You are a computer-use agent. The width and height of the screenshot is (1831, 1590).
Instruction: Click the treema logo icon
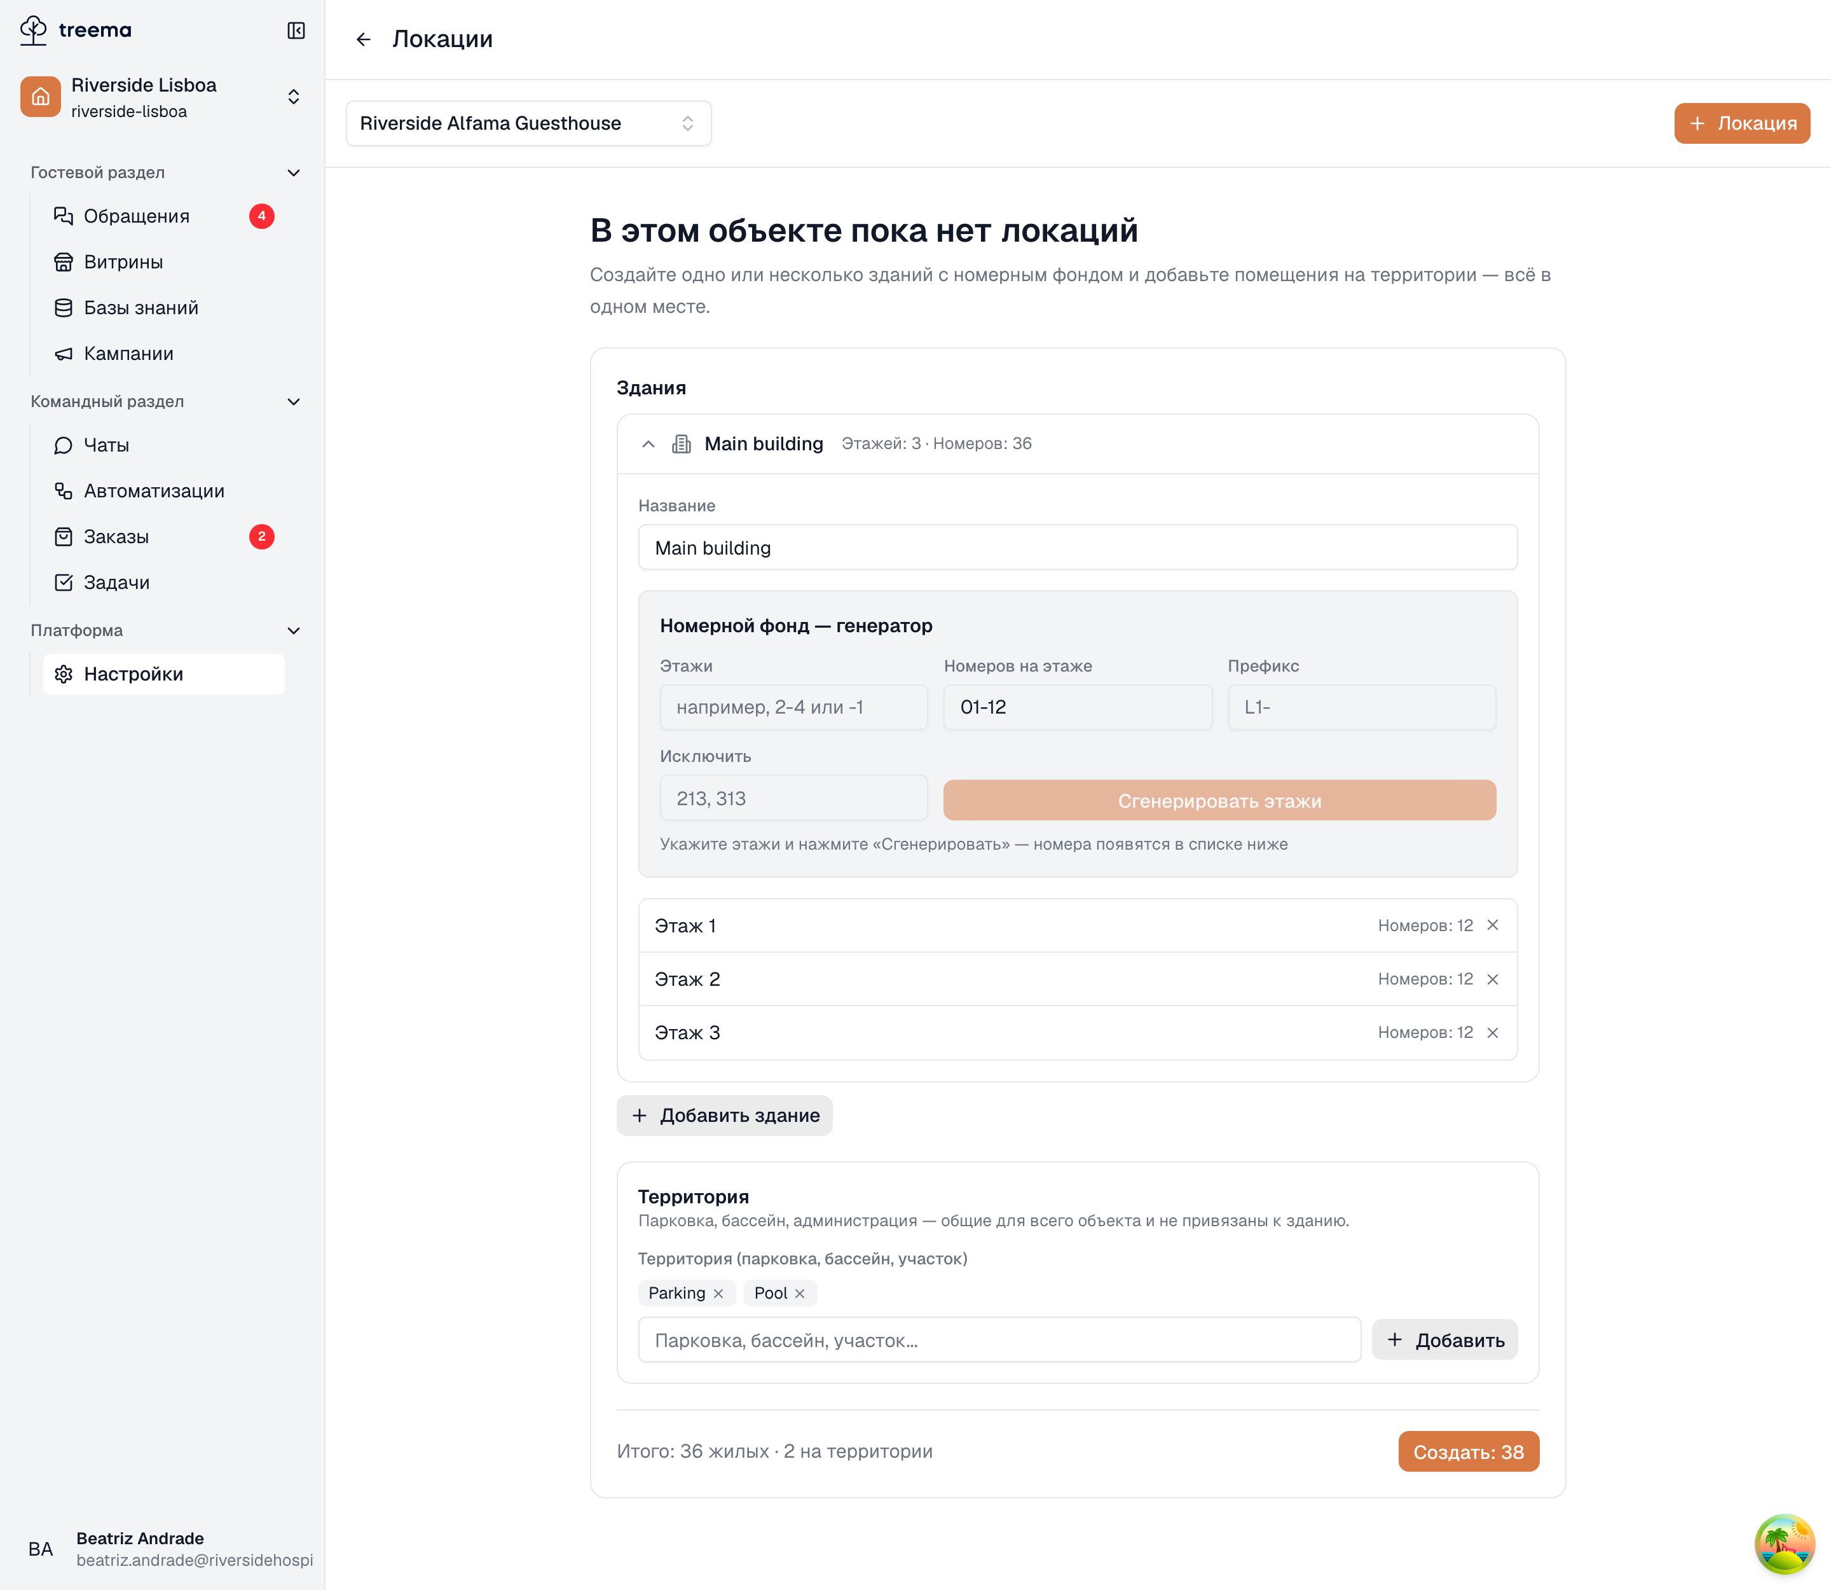[x=34, y=30]
